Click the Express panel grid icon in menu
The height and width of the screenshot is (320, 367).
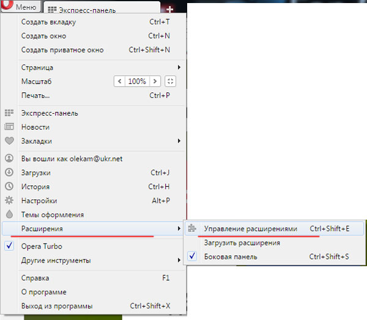coord(9,113)
